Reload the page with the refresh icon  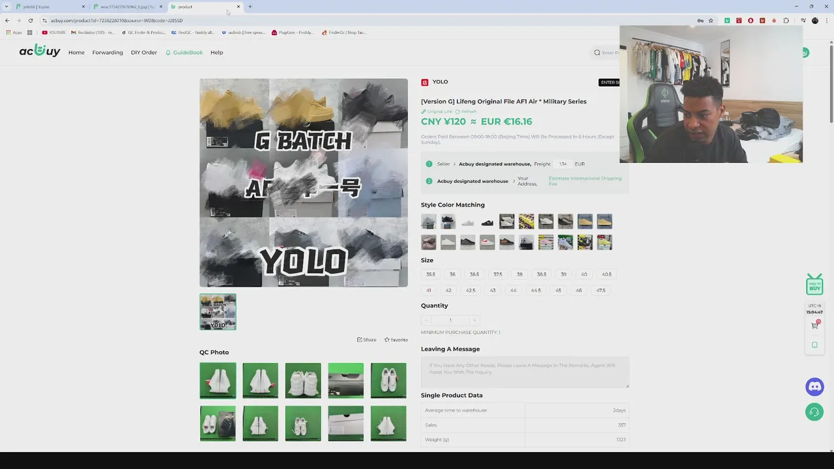[x=30, y=20]
